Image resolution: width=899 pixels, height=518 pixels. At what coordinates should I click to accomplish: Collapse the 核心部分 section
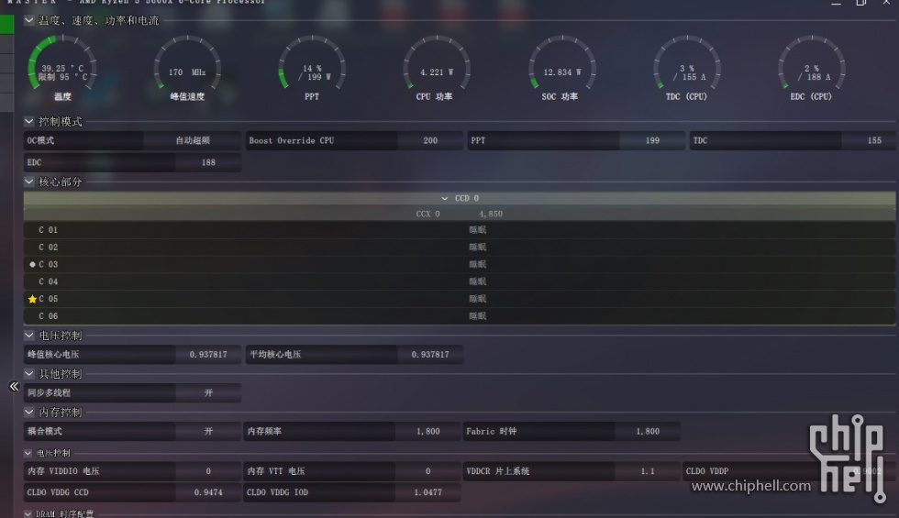[x=28, y=182]
